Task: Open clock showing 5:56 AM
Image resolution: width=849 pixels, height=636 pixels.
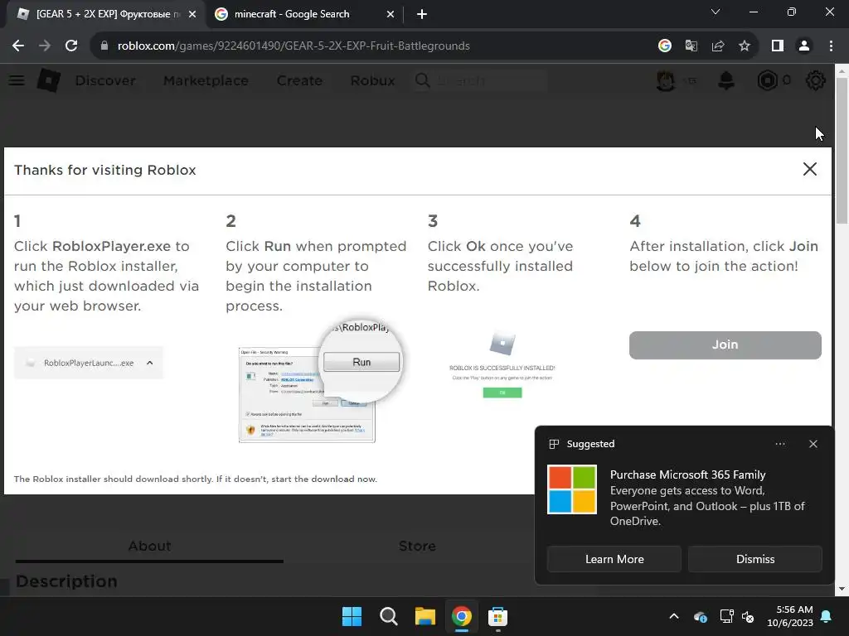Action: [x=790, y=616]
